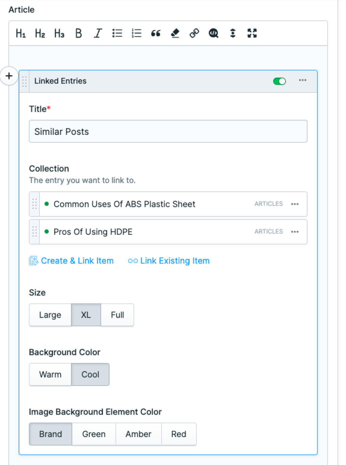Insert a bulleted list
Image resolution: width=346 pixels, height=465 pixels.
(x=117, y=33)
